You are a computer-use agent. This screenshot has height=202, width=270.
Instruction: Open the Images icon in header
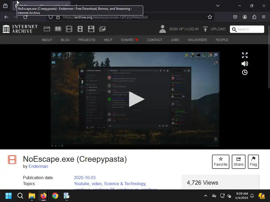point(102,29)
